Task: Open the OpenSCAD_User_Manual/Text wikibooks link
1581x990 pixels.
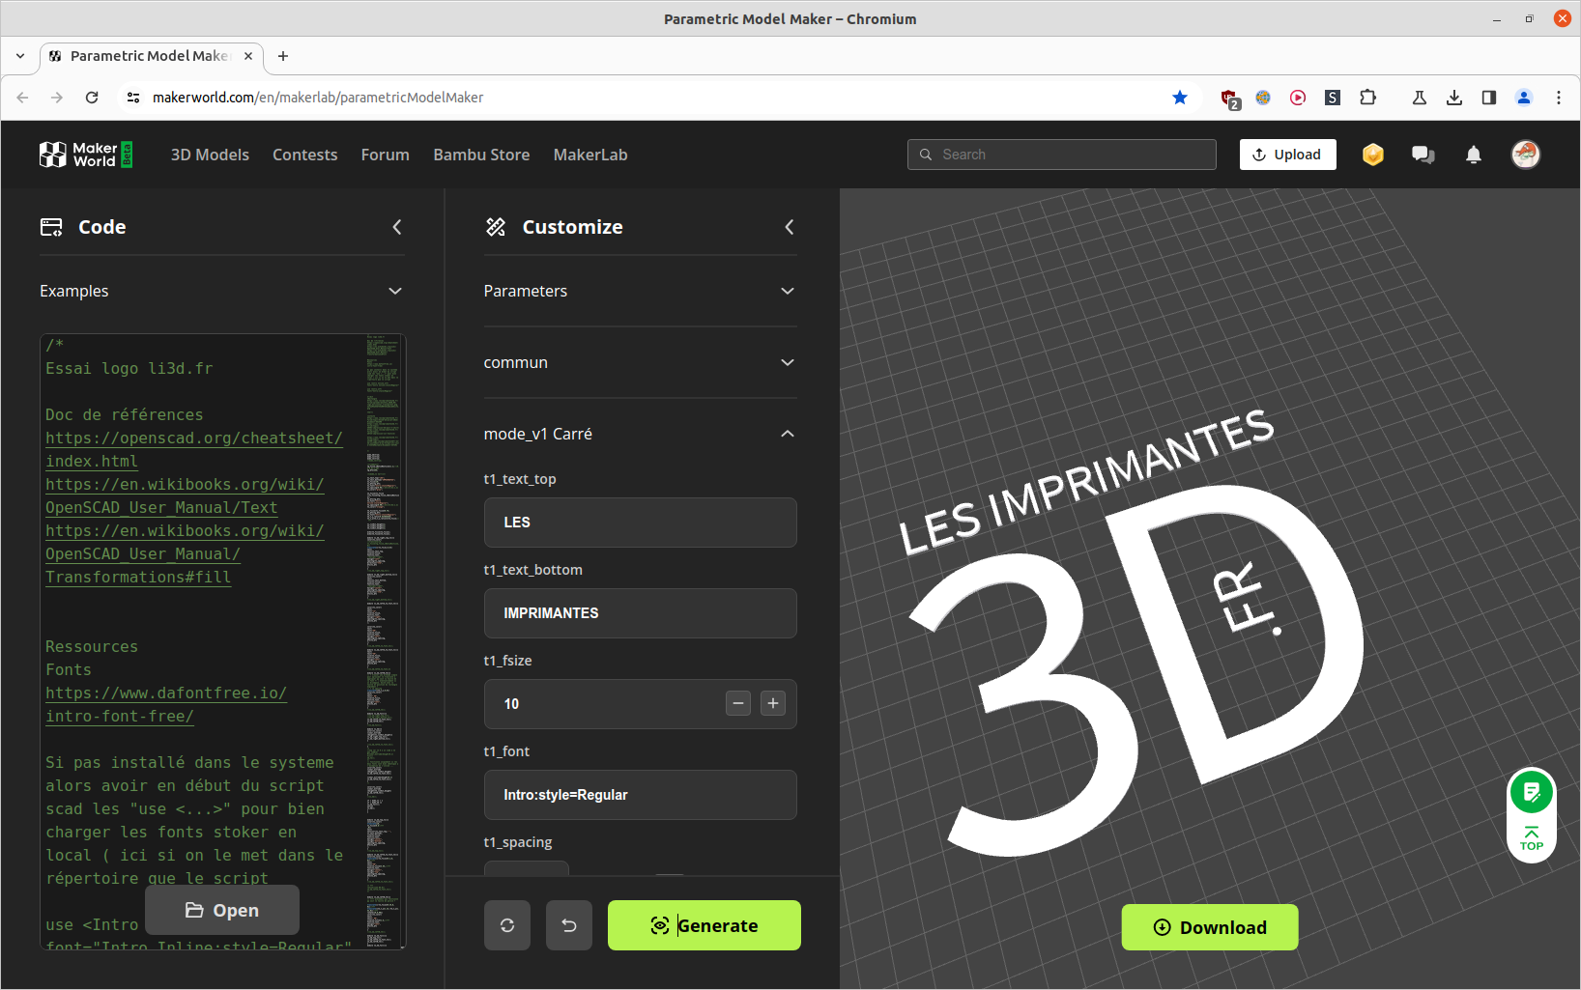Action: coord(185,495)
